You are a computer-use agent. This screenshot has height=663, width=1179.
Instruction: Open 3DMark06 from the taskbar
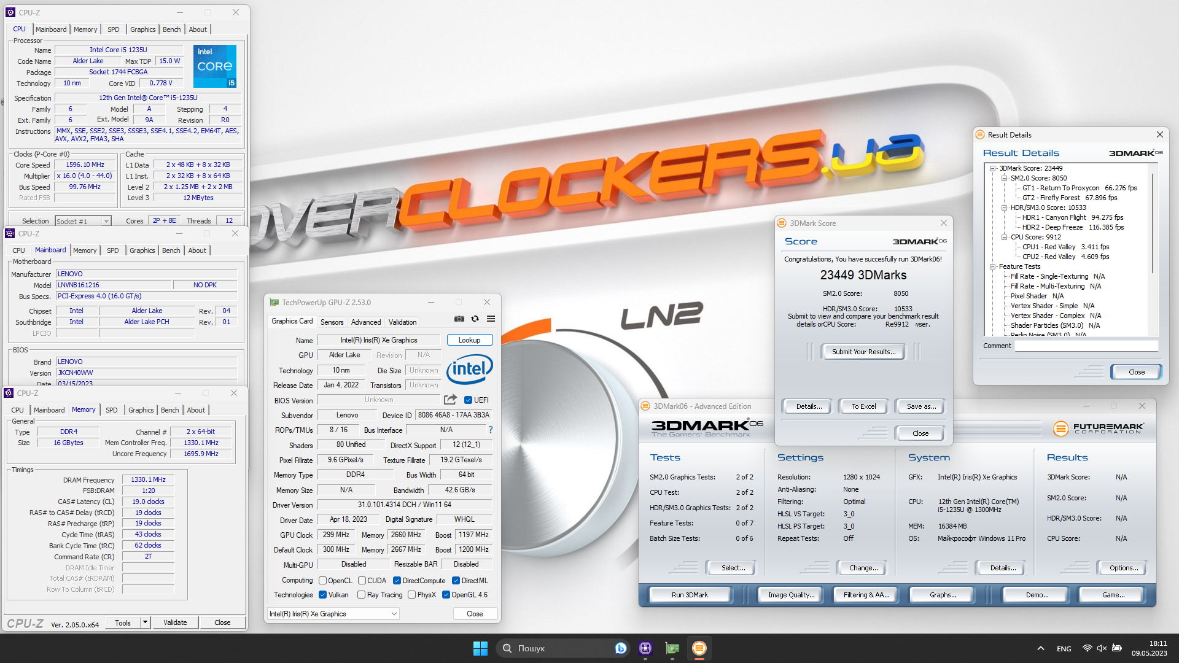click(x=699, y=648)
